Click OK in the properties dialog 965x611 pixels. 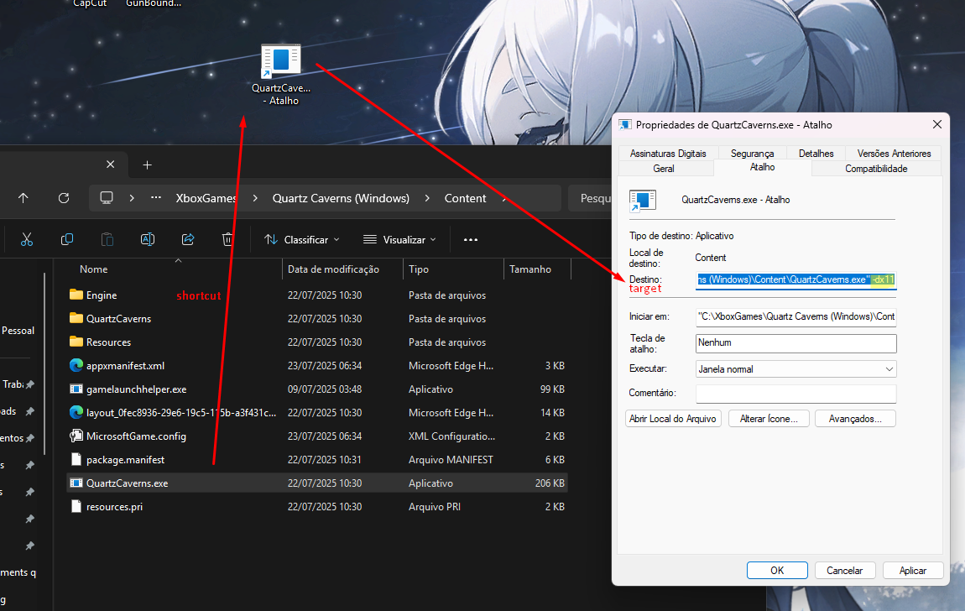[777, 571]
